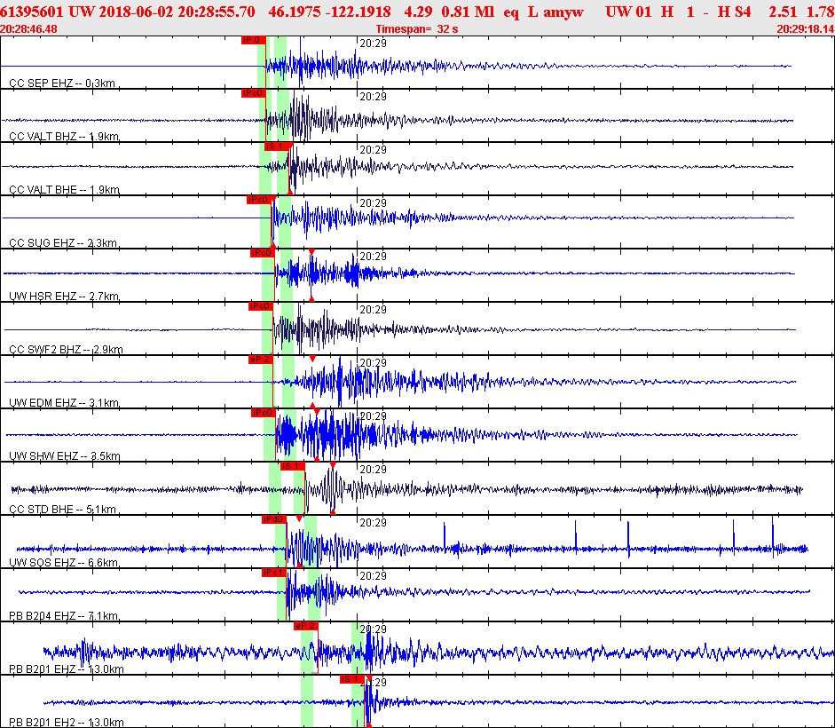Viewport: 835px width, 728px height.
Task: Select the iPc0 pick flag on SHW EHZ
Action: 264,413
